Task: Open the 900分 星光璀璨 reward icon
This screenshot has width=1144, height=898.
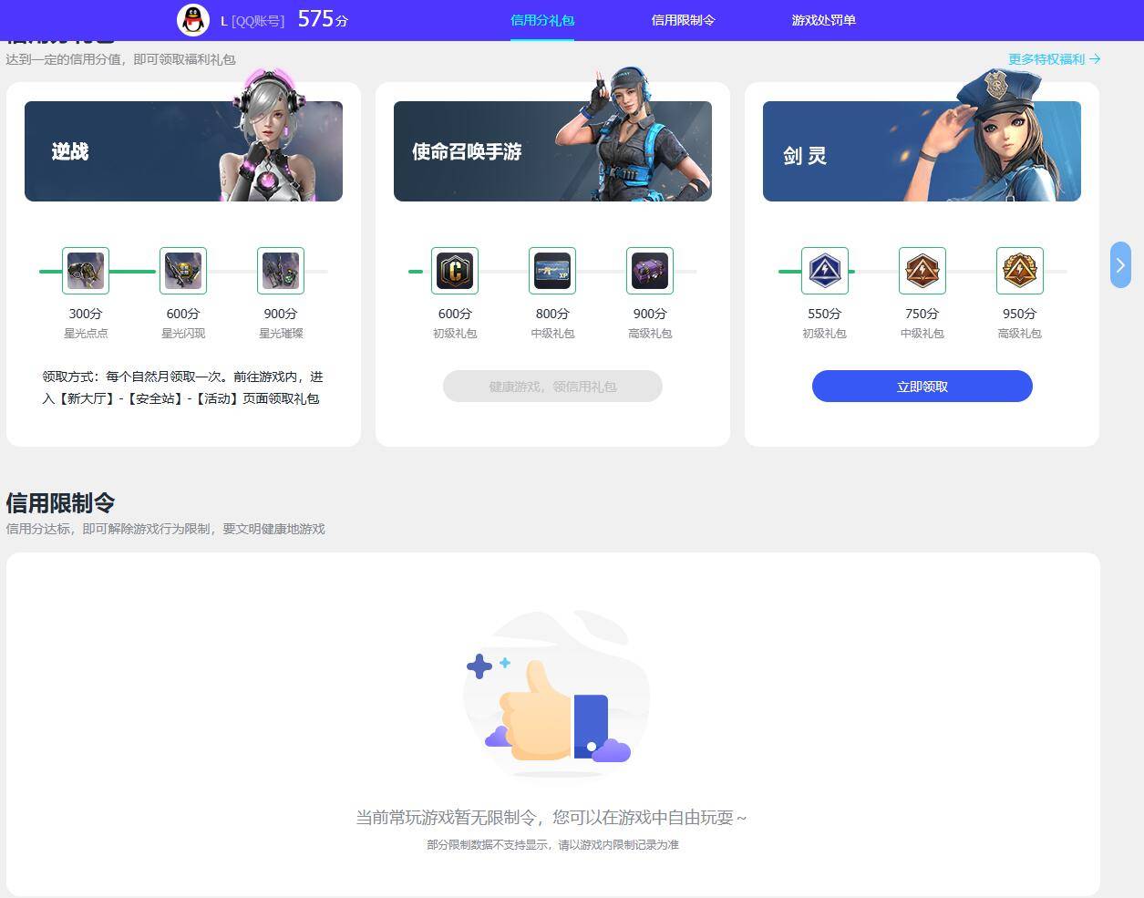Action: 280,270
